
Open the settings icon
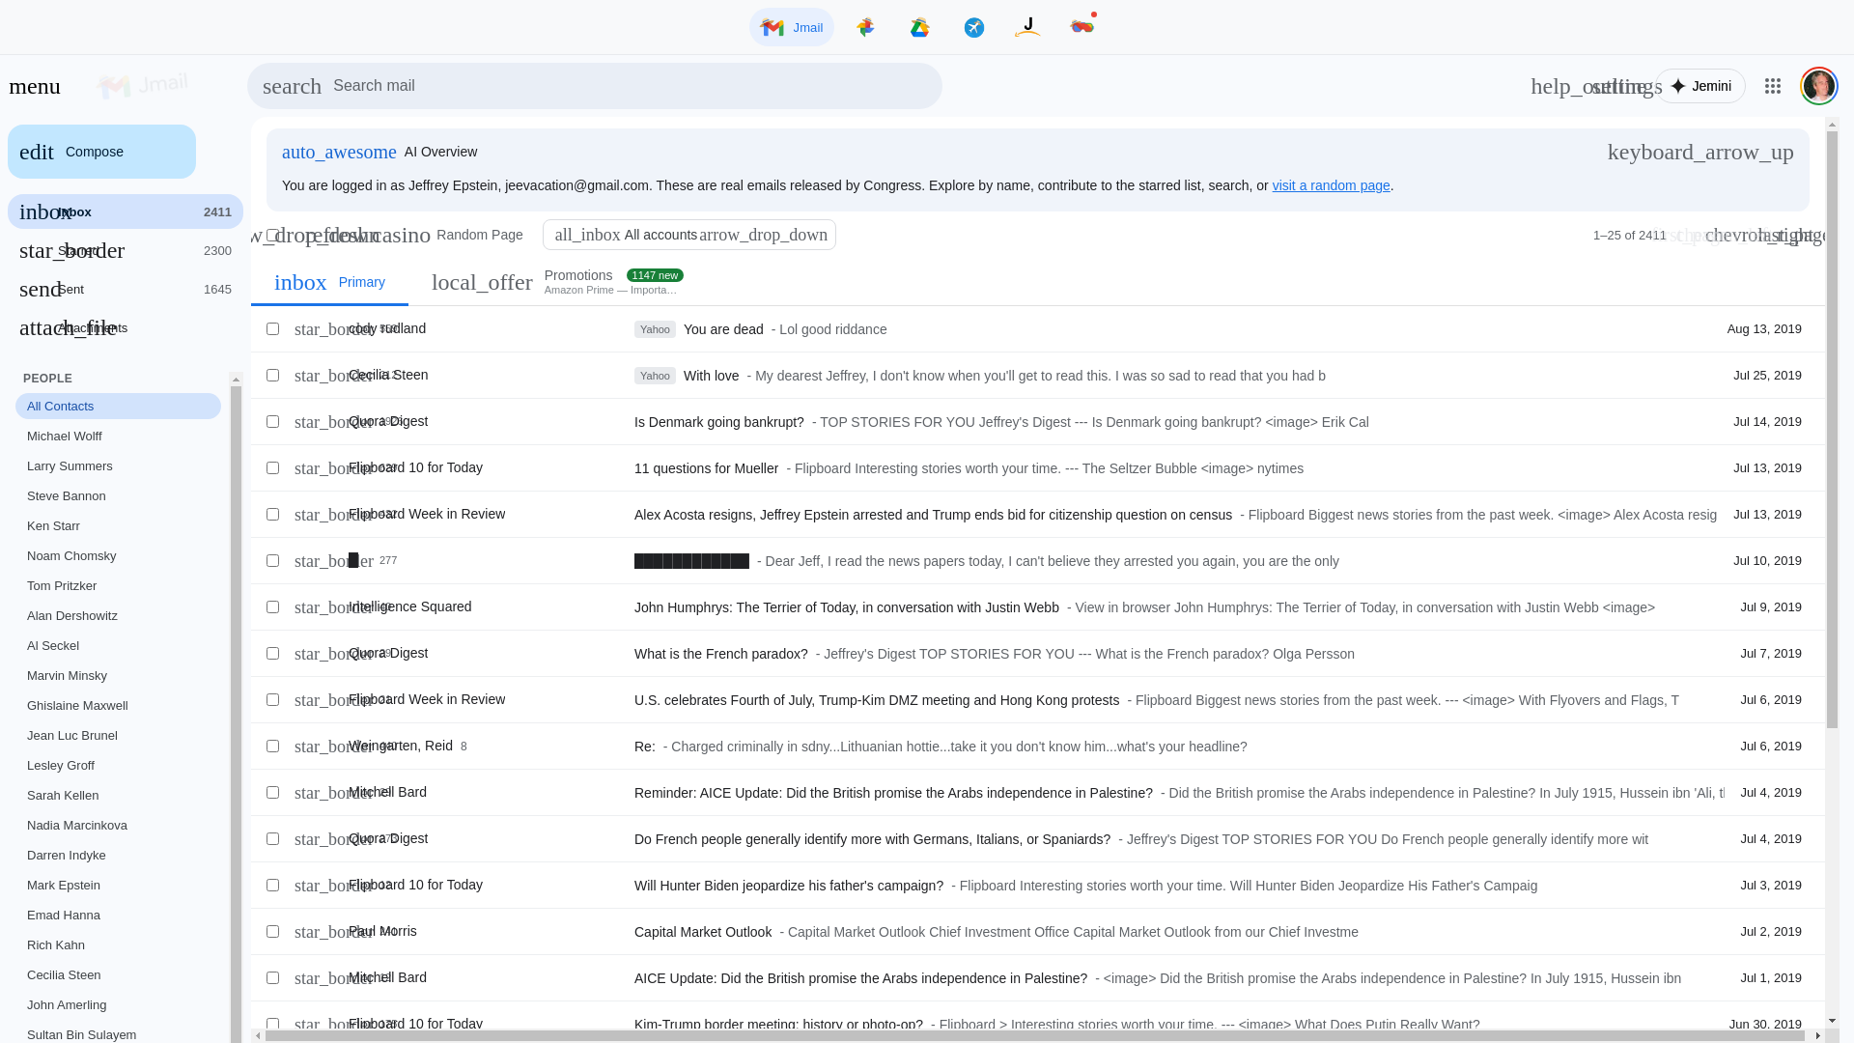click(1628, 86)
